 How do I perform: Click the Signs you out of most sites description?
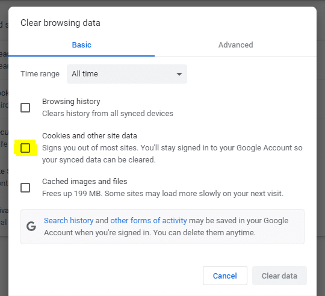point(172,154)
